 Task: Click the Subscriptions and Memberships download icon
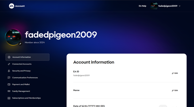point(9,98)
